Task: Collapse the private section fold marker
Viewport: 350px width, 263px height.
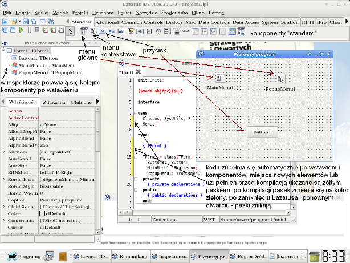Action: (136, 179)
